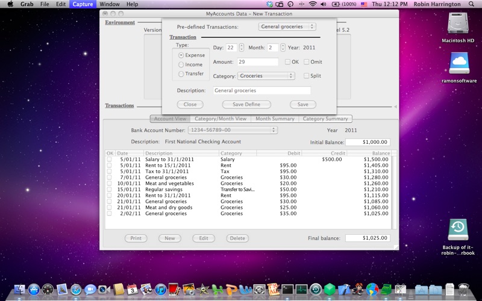Select the Income transaction type

point(181,64)
